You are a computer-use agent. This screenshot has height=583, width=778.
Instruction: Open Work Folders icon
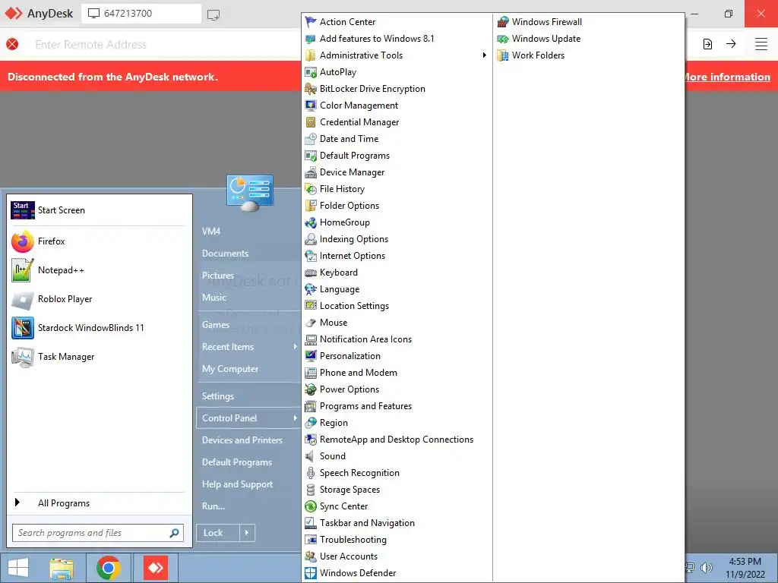pyautogui.click(x=503, y=55)
